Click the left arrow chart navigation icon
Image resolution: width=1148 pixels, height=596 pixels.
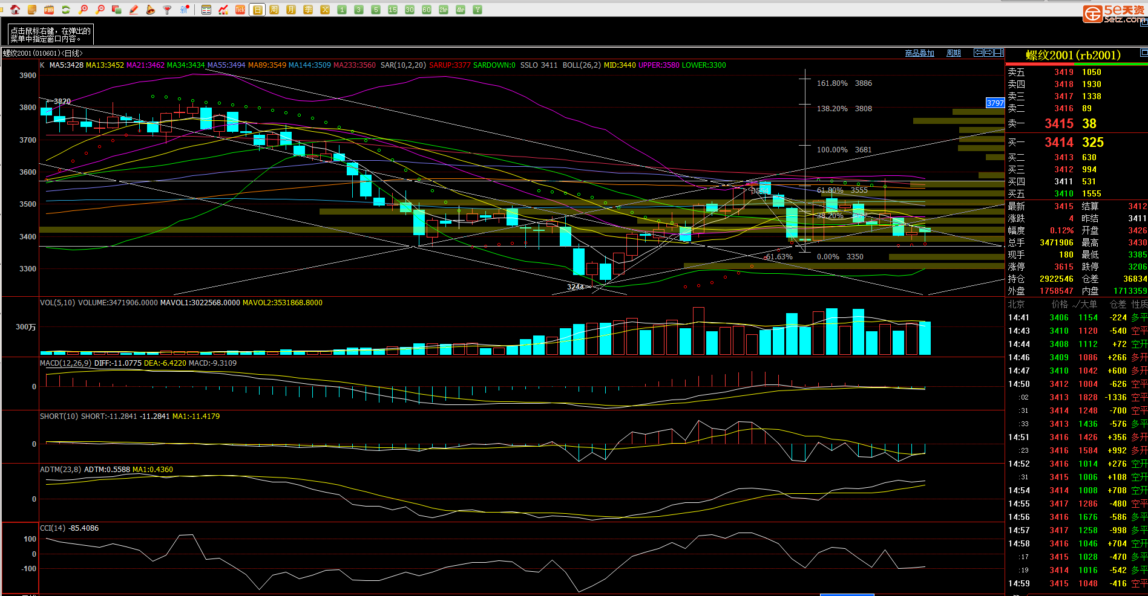[979, 53]
